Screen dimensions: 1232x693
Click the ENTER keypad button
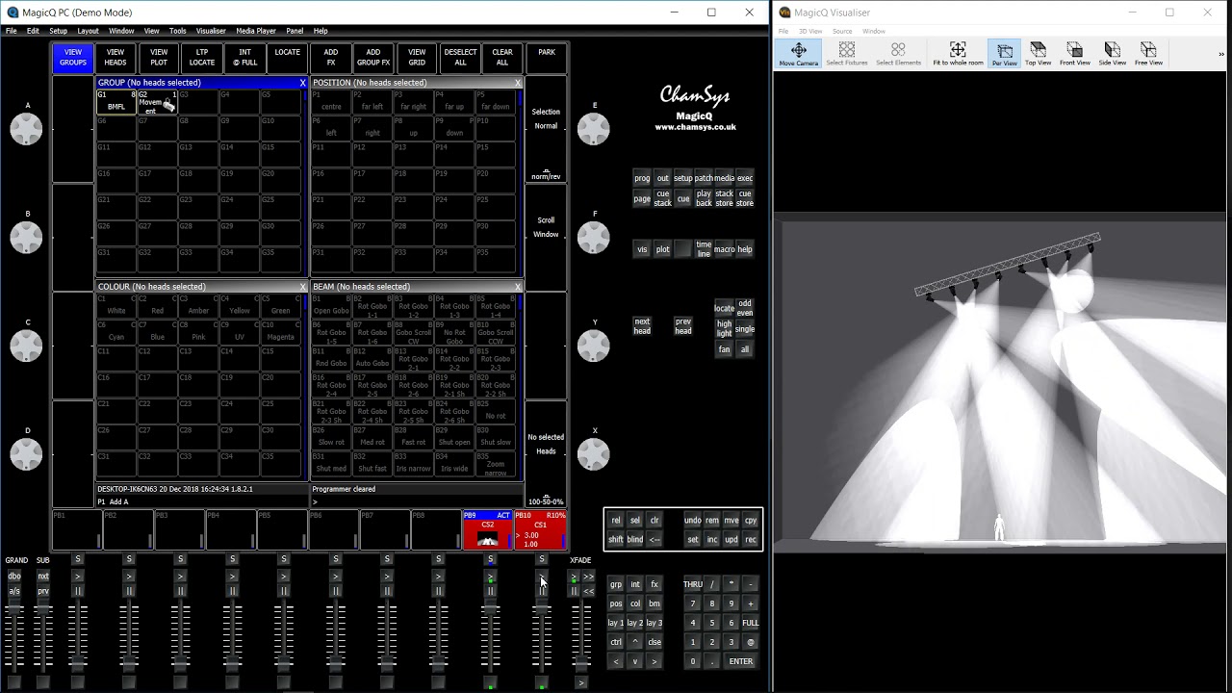pyautogui.click(x=741, y=661)
